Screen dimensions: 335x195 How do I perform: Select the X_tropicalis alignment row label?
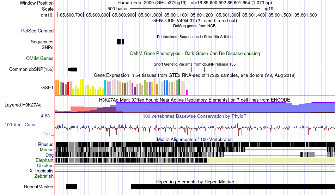42,171
